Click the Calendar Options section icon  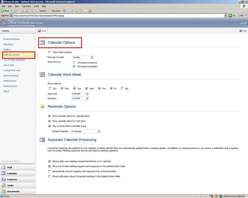42,43
